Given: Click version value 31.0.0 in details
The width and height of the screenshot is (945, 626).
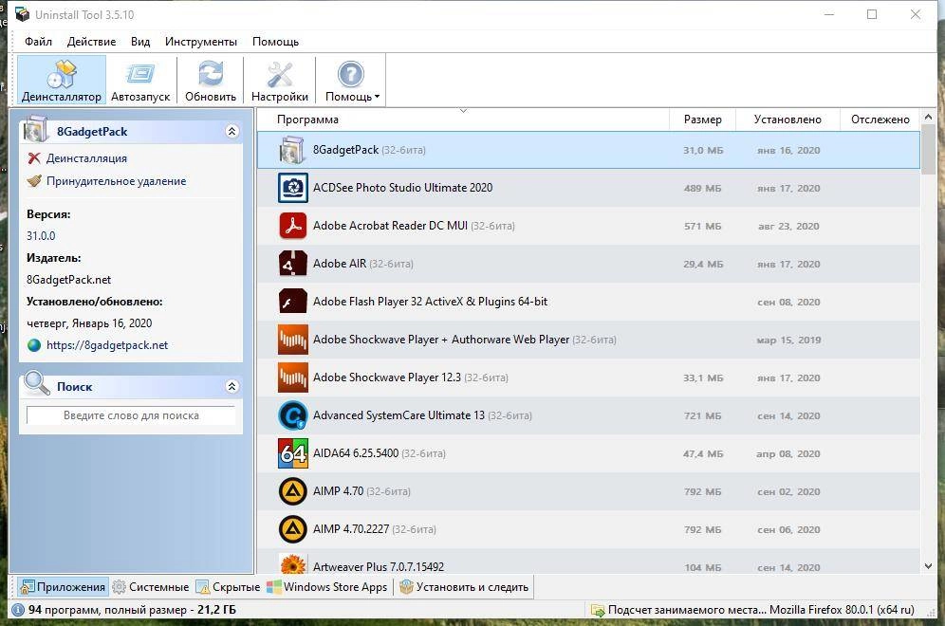Looking at the screenshot, I should (x=41, y=236).
